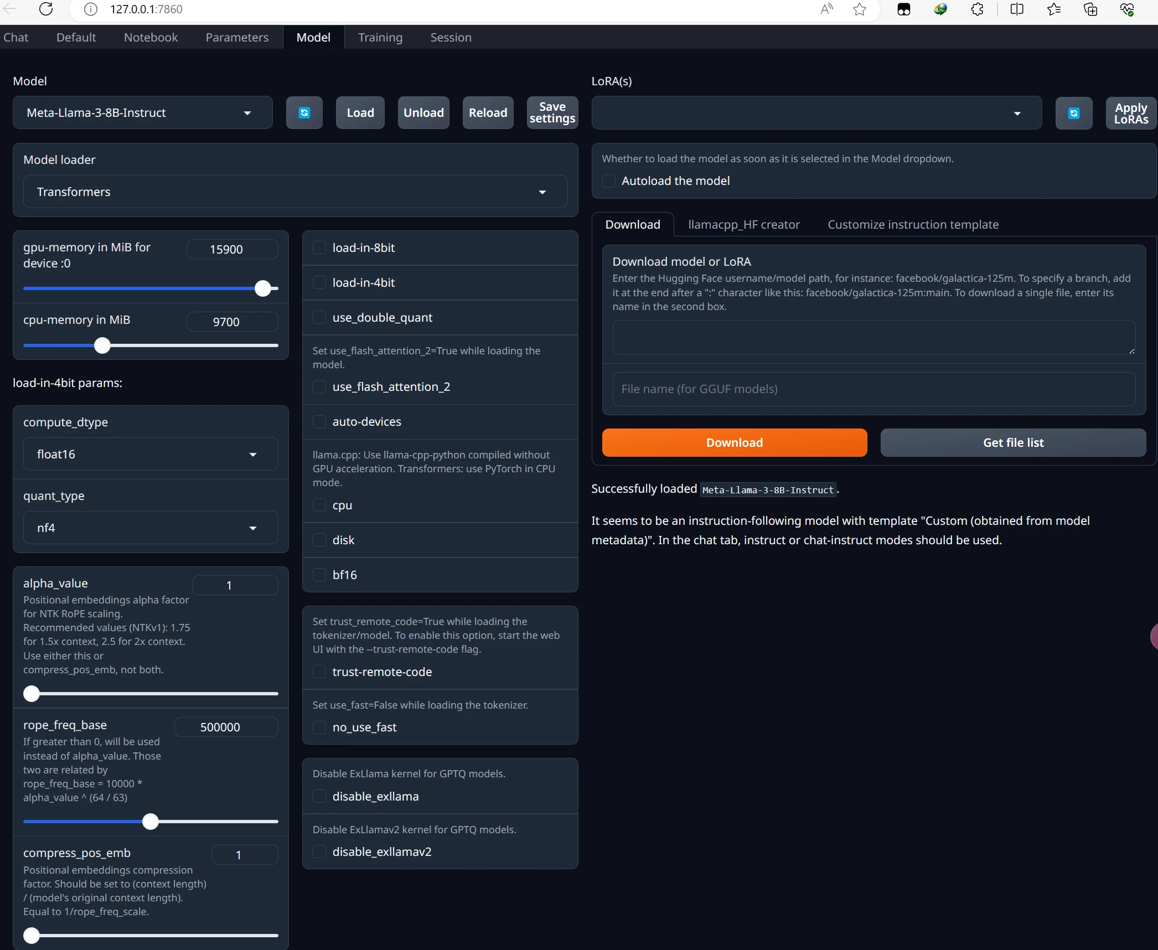Tick the Autoload the model checkbox

click(x=609, y=180)
